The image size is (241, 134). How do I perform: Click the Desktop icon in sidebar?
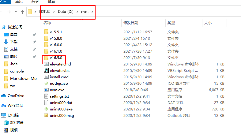tap(6, 35)
